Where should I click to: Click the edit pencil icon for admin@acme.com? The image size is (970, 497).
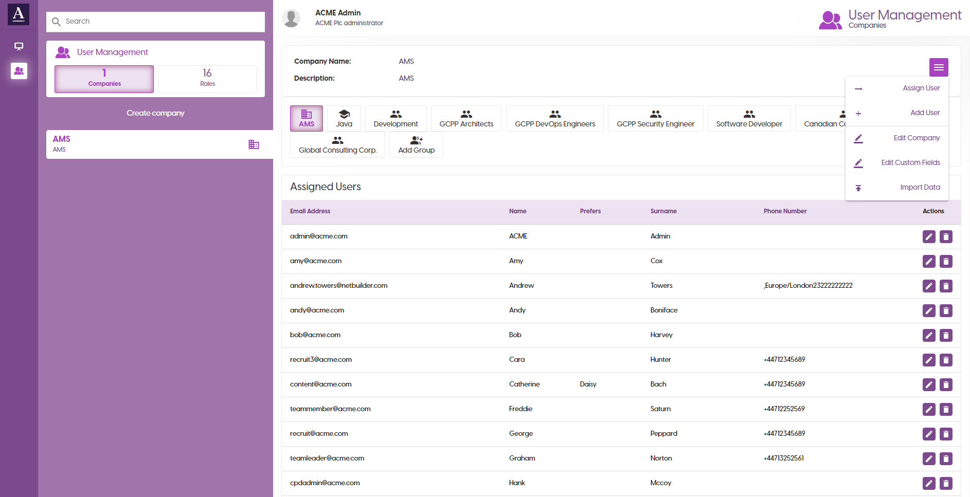point(928,236)
